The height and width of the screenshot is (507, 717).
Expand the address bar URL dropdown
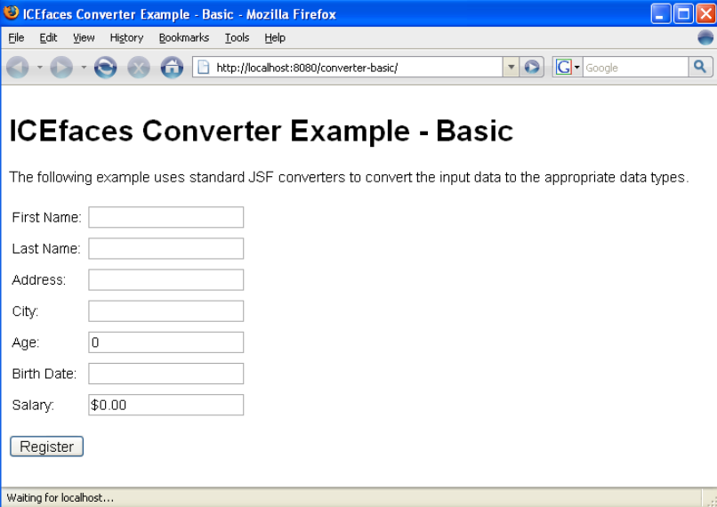pyautogui.click(x=511, y=68)
